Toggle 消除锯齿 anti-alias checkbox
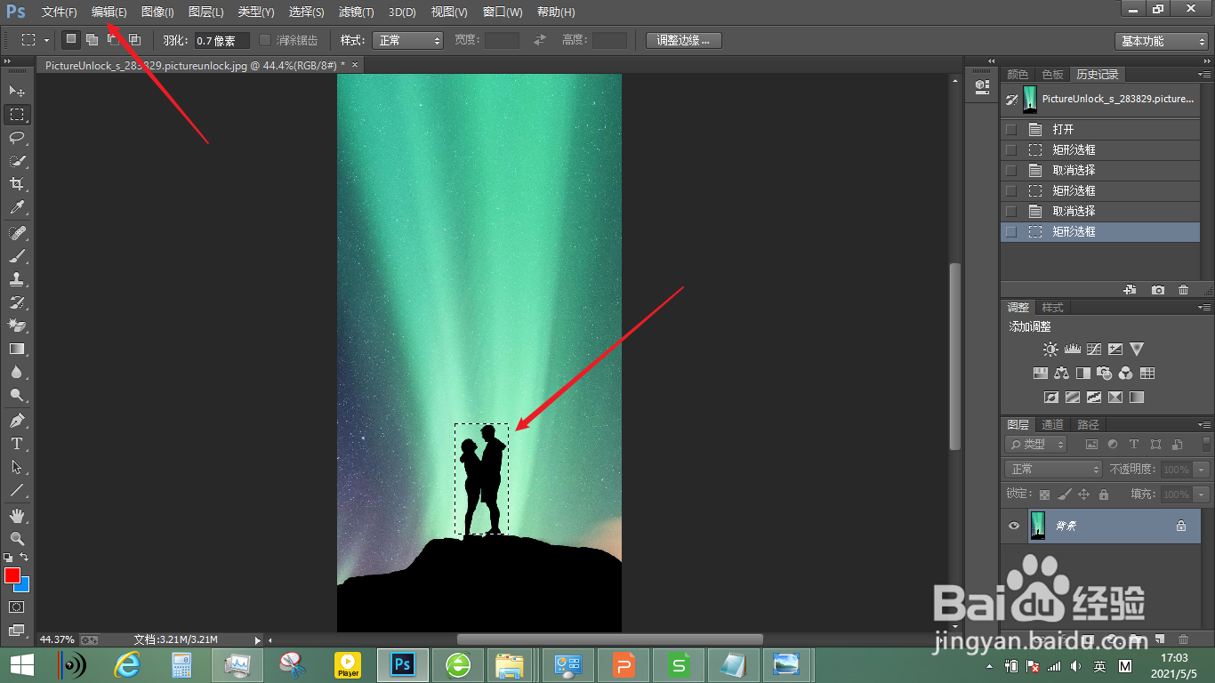1215x683 pixels. pyautogui.click(x=265, y=40)
